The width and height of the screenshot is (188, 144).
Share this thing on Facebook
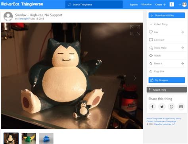point(152,107)
